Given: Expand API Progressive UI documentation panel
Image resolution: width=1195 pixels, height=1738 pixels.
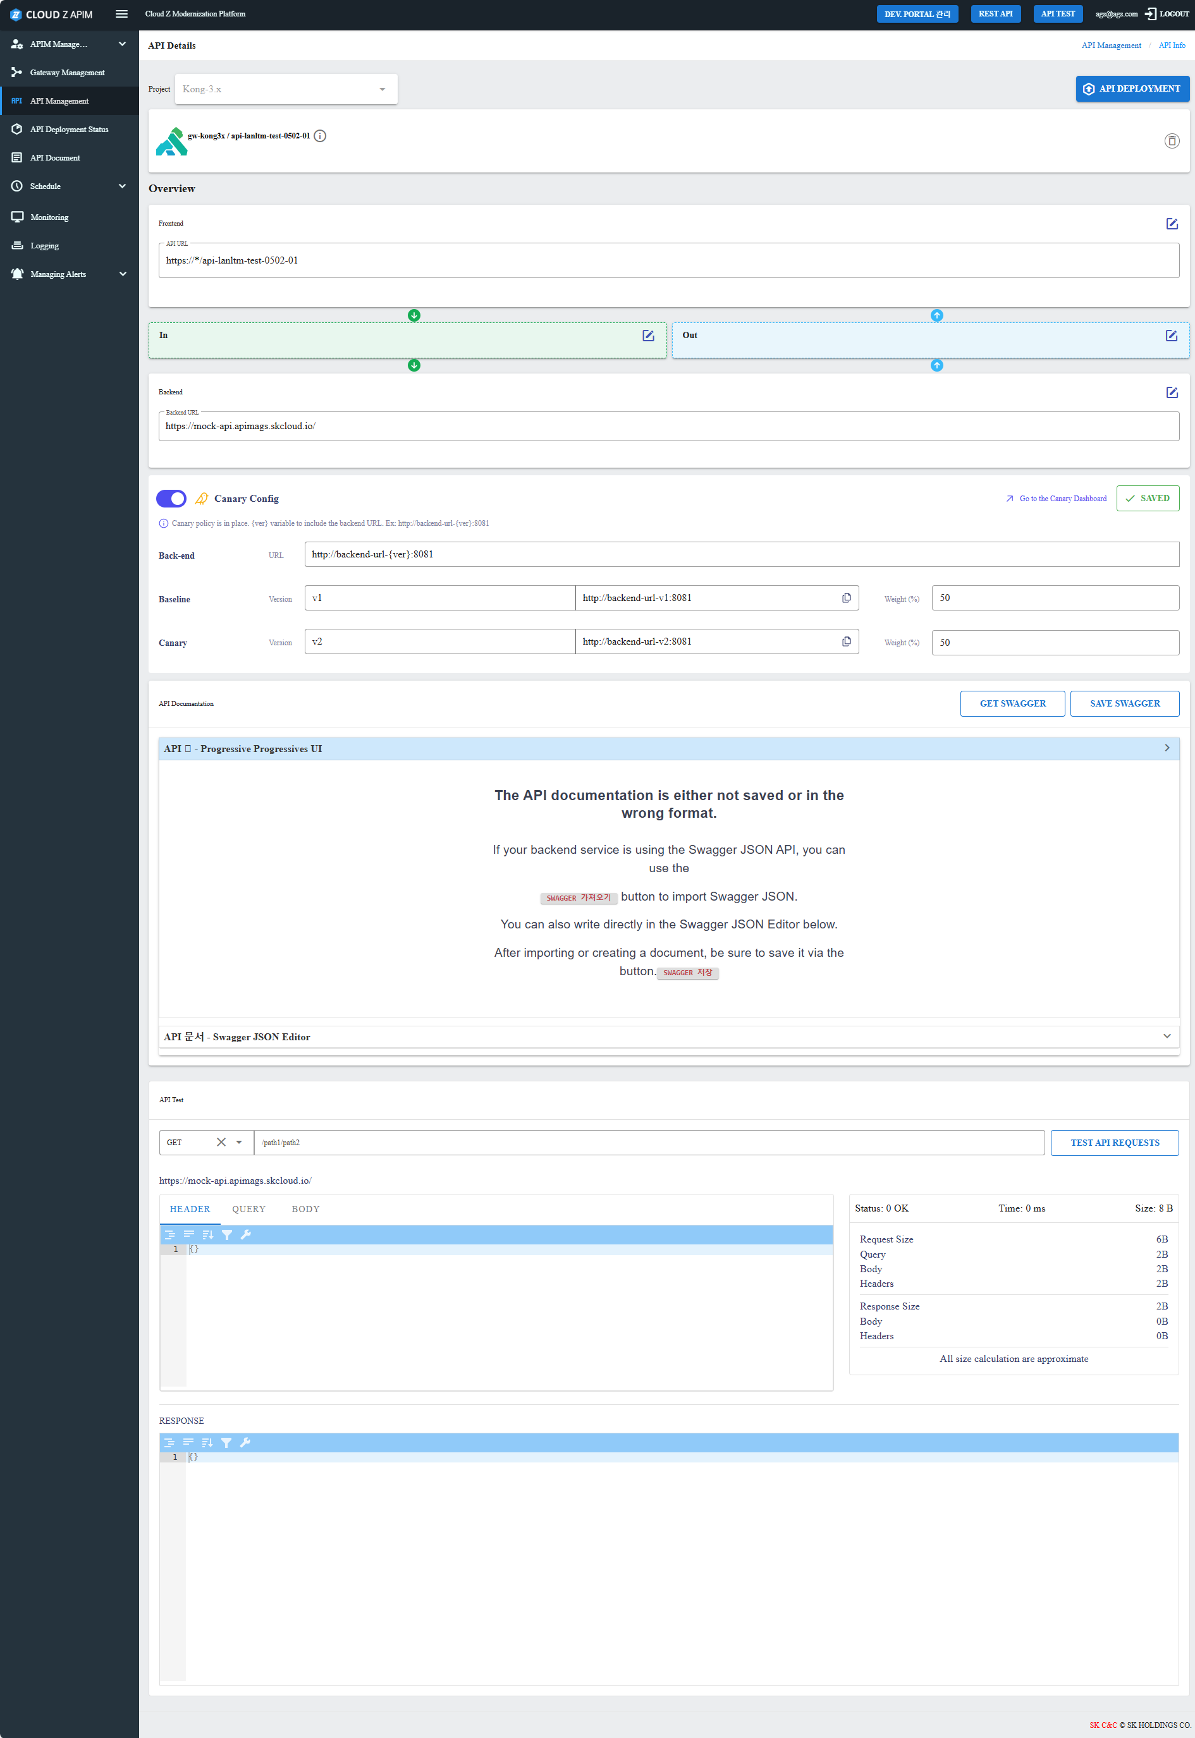Looking at the screenshot, I should click(669, 748).
